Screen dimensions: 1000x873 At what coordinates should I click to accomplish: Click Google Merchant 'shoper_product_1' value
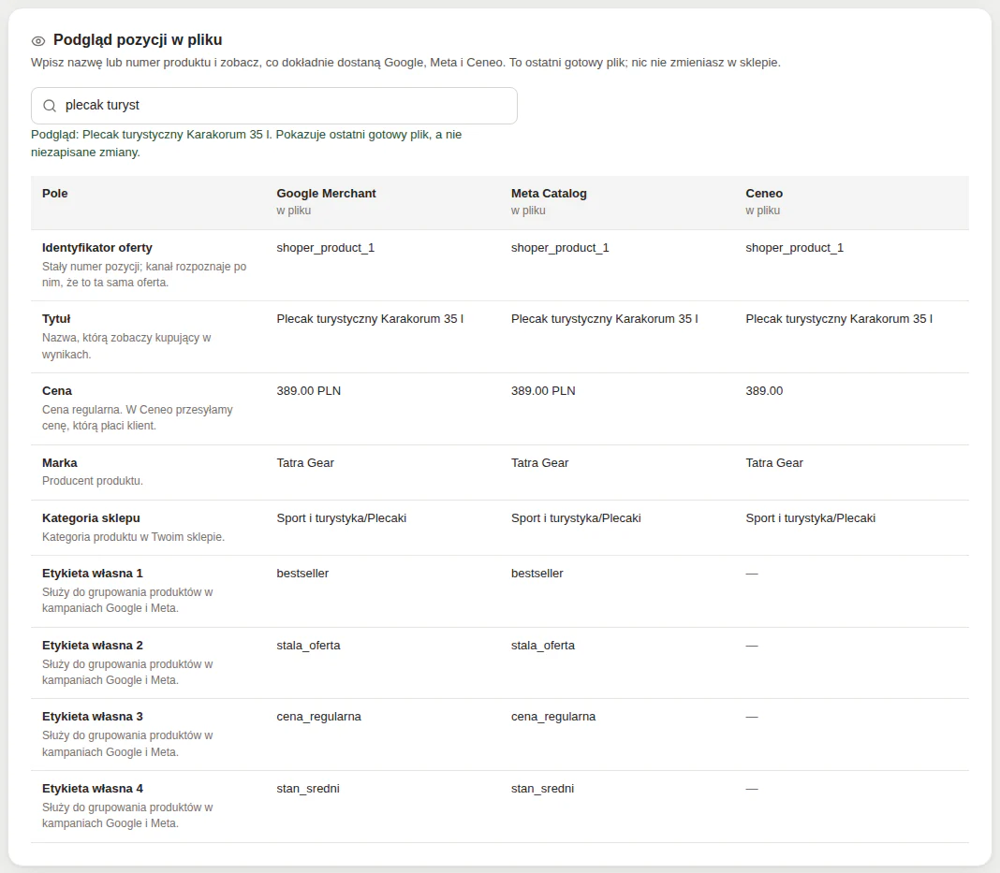325,248
